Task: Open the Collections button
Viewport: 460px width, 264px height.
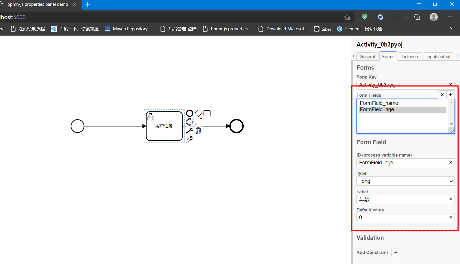Action: [x=417, y=17]
